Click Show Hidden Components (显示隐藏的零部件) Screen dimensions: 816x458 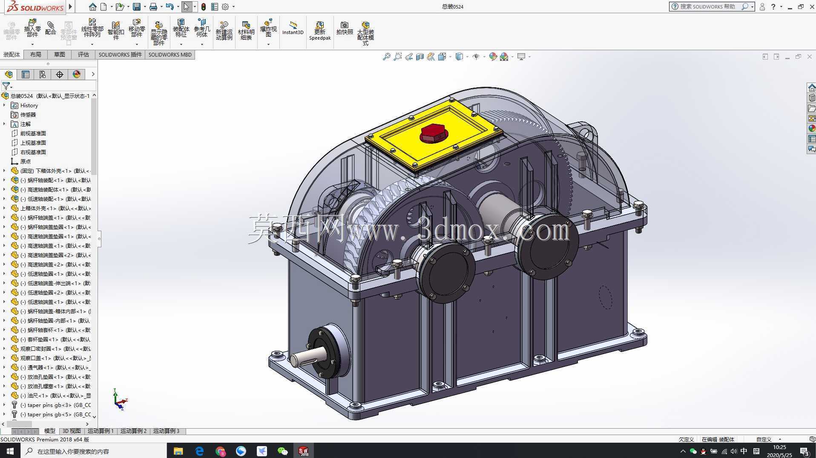point(158,33)
